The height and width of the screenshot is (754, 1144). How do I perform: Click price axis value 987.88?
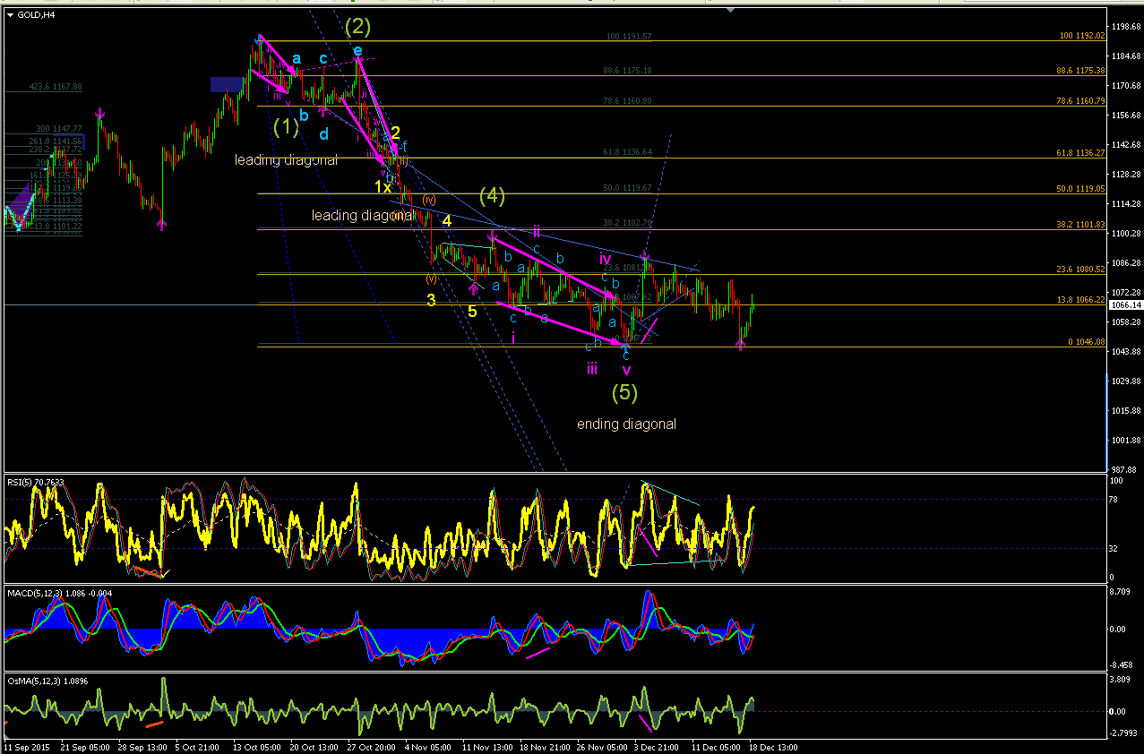coord(1125,468)
